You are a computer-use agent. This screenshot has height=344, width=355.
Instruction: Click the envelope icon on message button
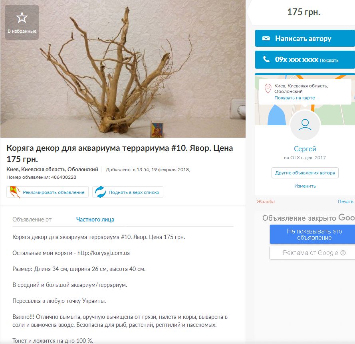[266, 38]
